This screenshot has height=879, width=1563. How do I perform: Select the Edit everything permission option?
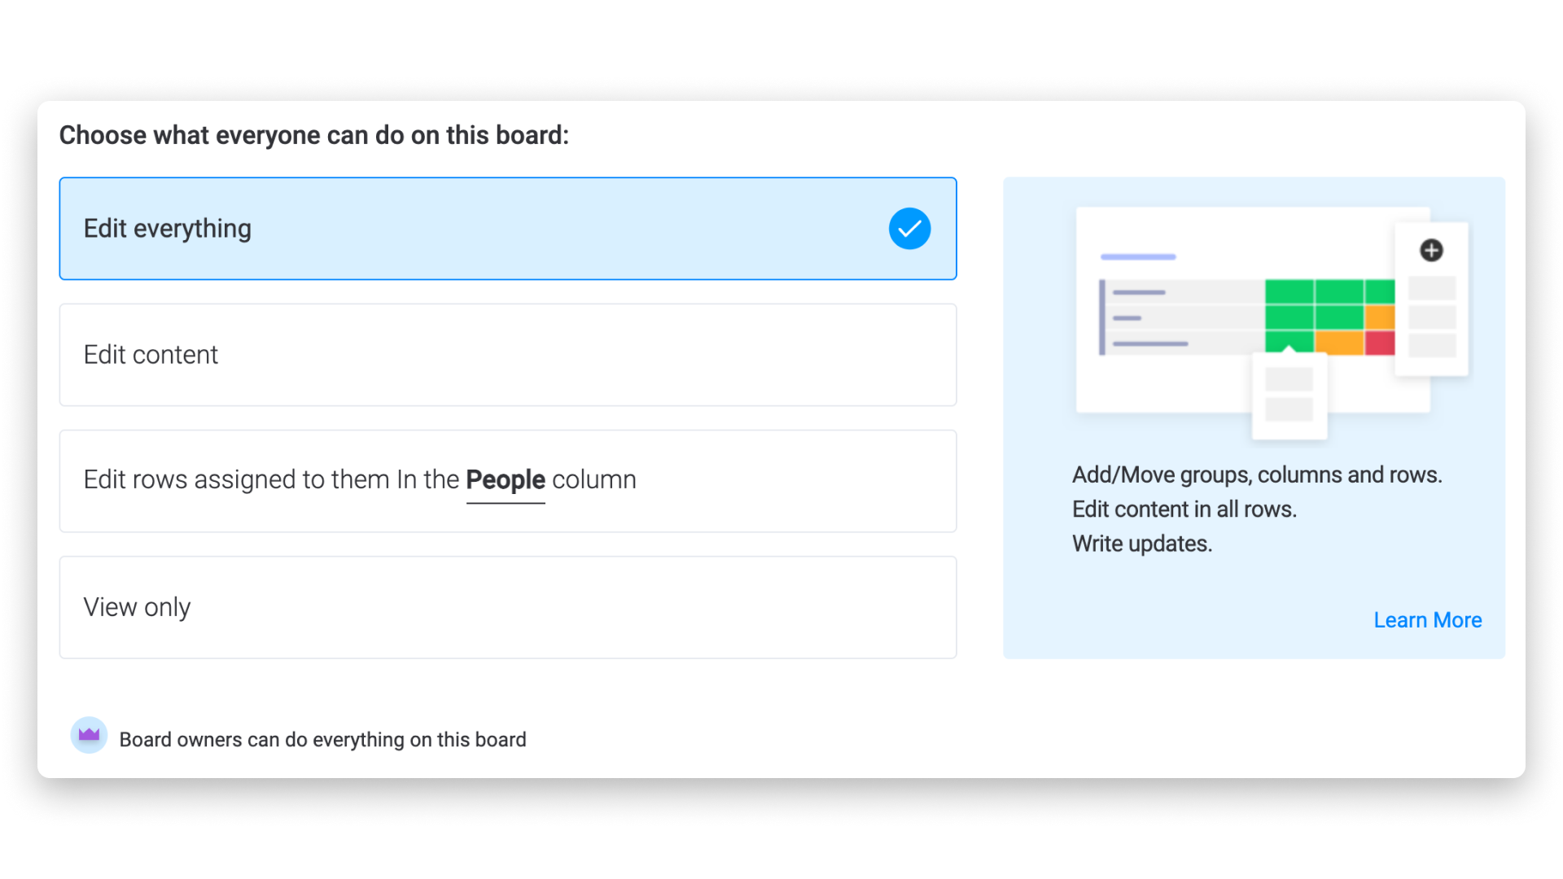[508, 229]
